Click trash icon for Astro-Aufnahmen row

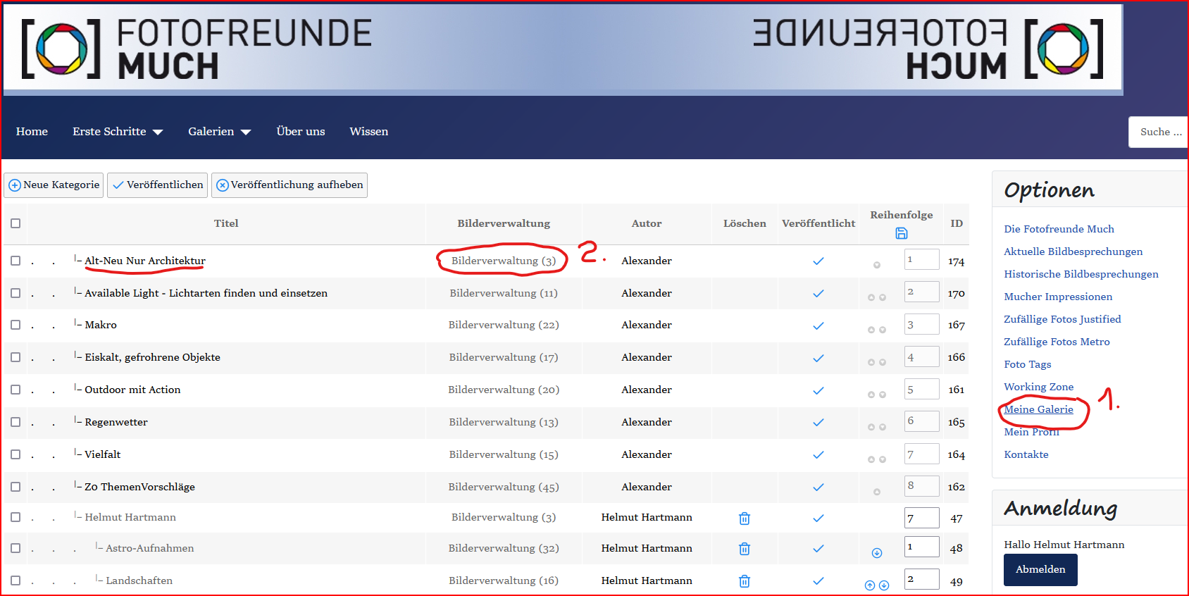tap(744, 549)
